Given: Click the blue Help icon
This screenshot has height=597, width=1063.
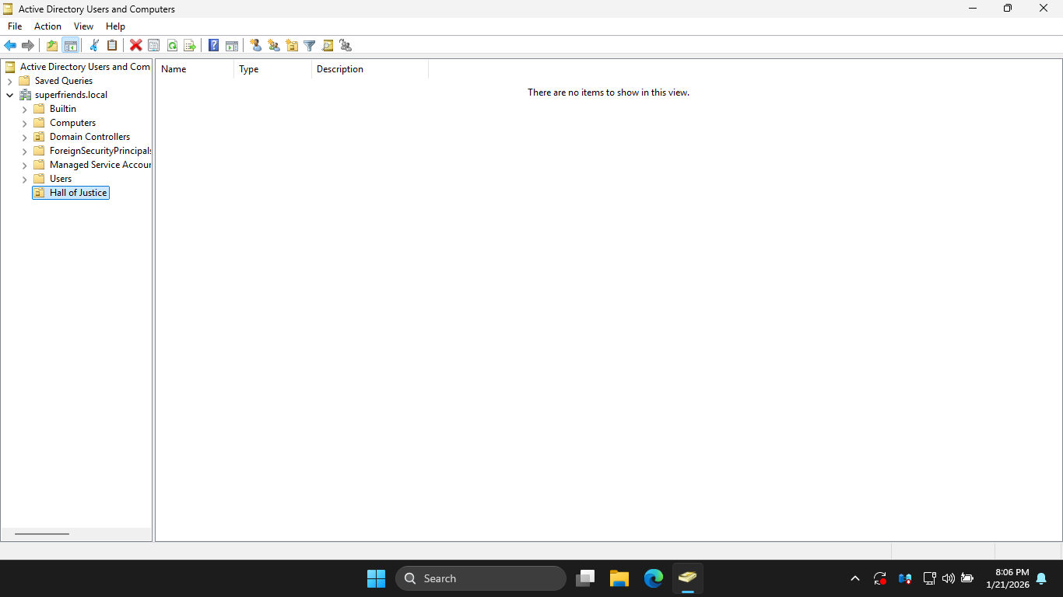Looking at the screenshot, I should 213,46.
